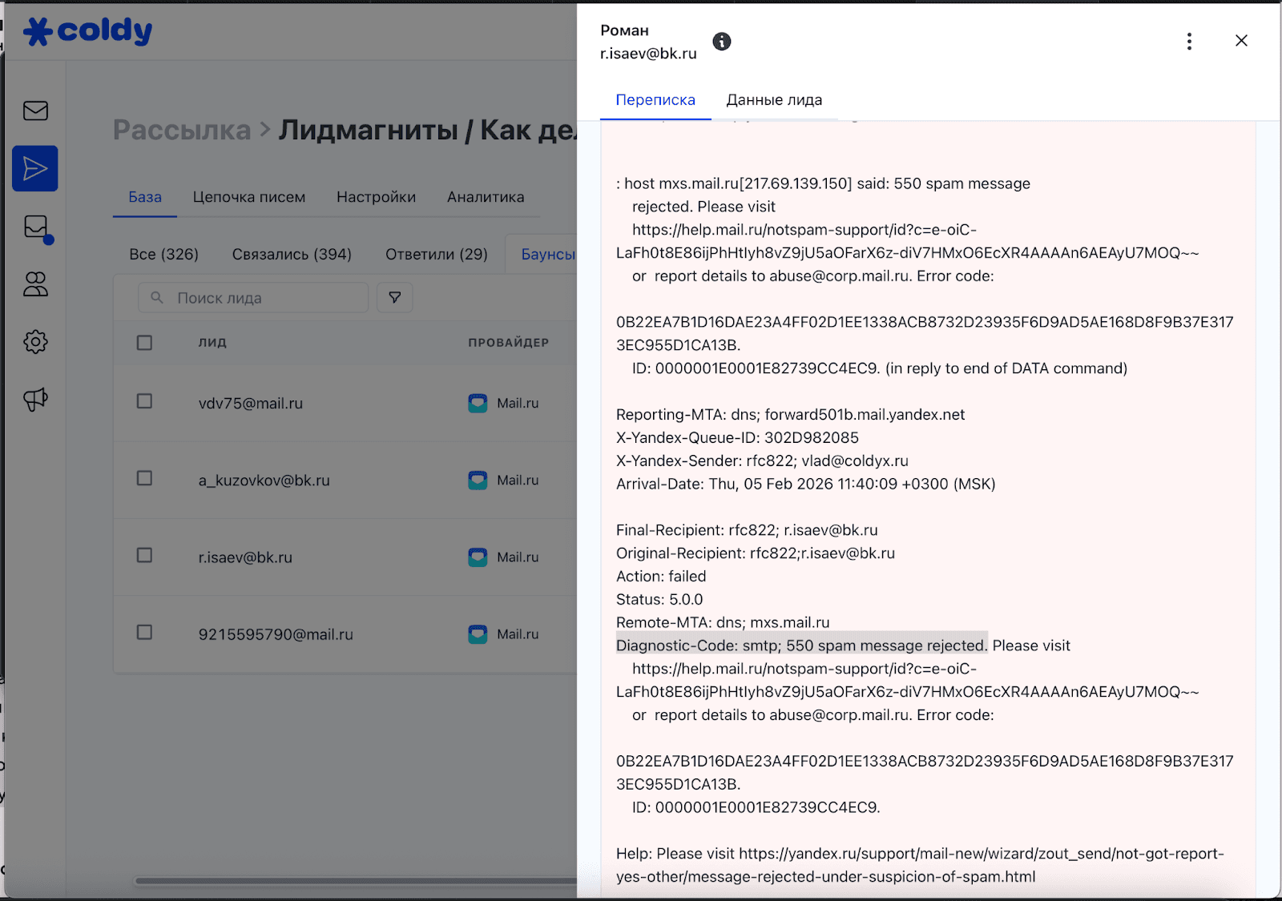
Task: Open the Аналитика tab
Action: (486, 197)
